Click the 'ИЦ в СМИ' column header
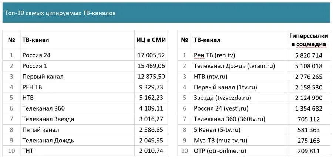Viewport: 333px width, 159px height. [x=151, y=40]
